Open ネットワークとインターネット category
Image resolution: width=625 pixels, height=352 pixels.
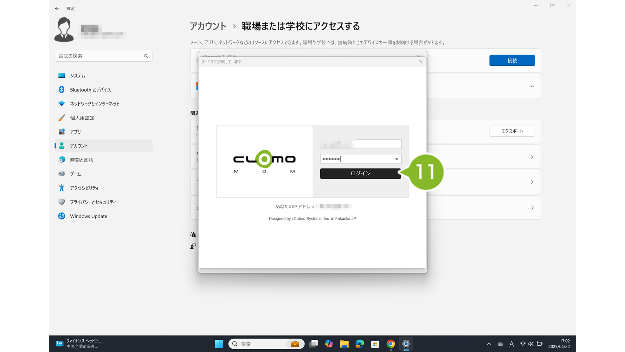(x=103, y=103)
